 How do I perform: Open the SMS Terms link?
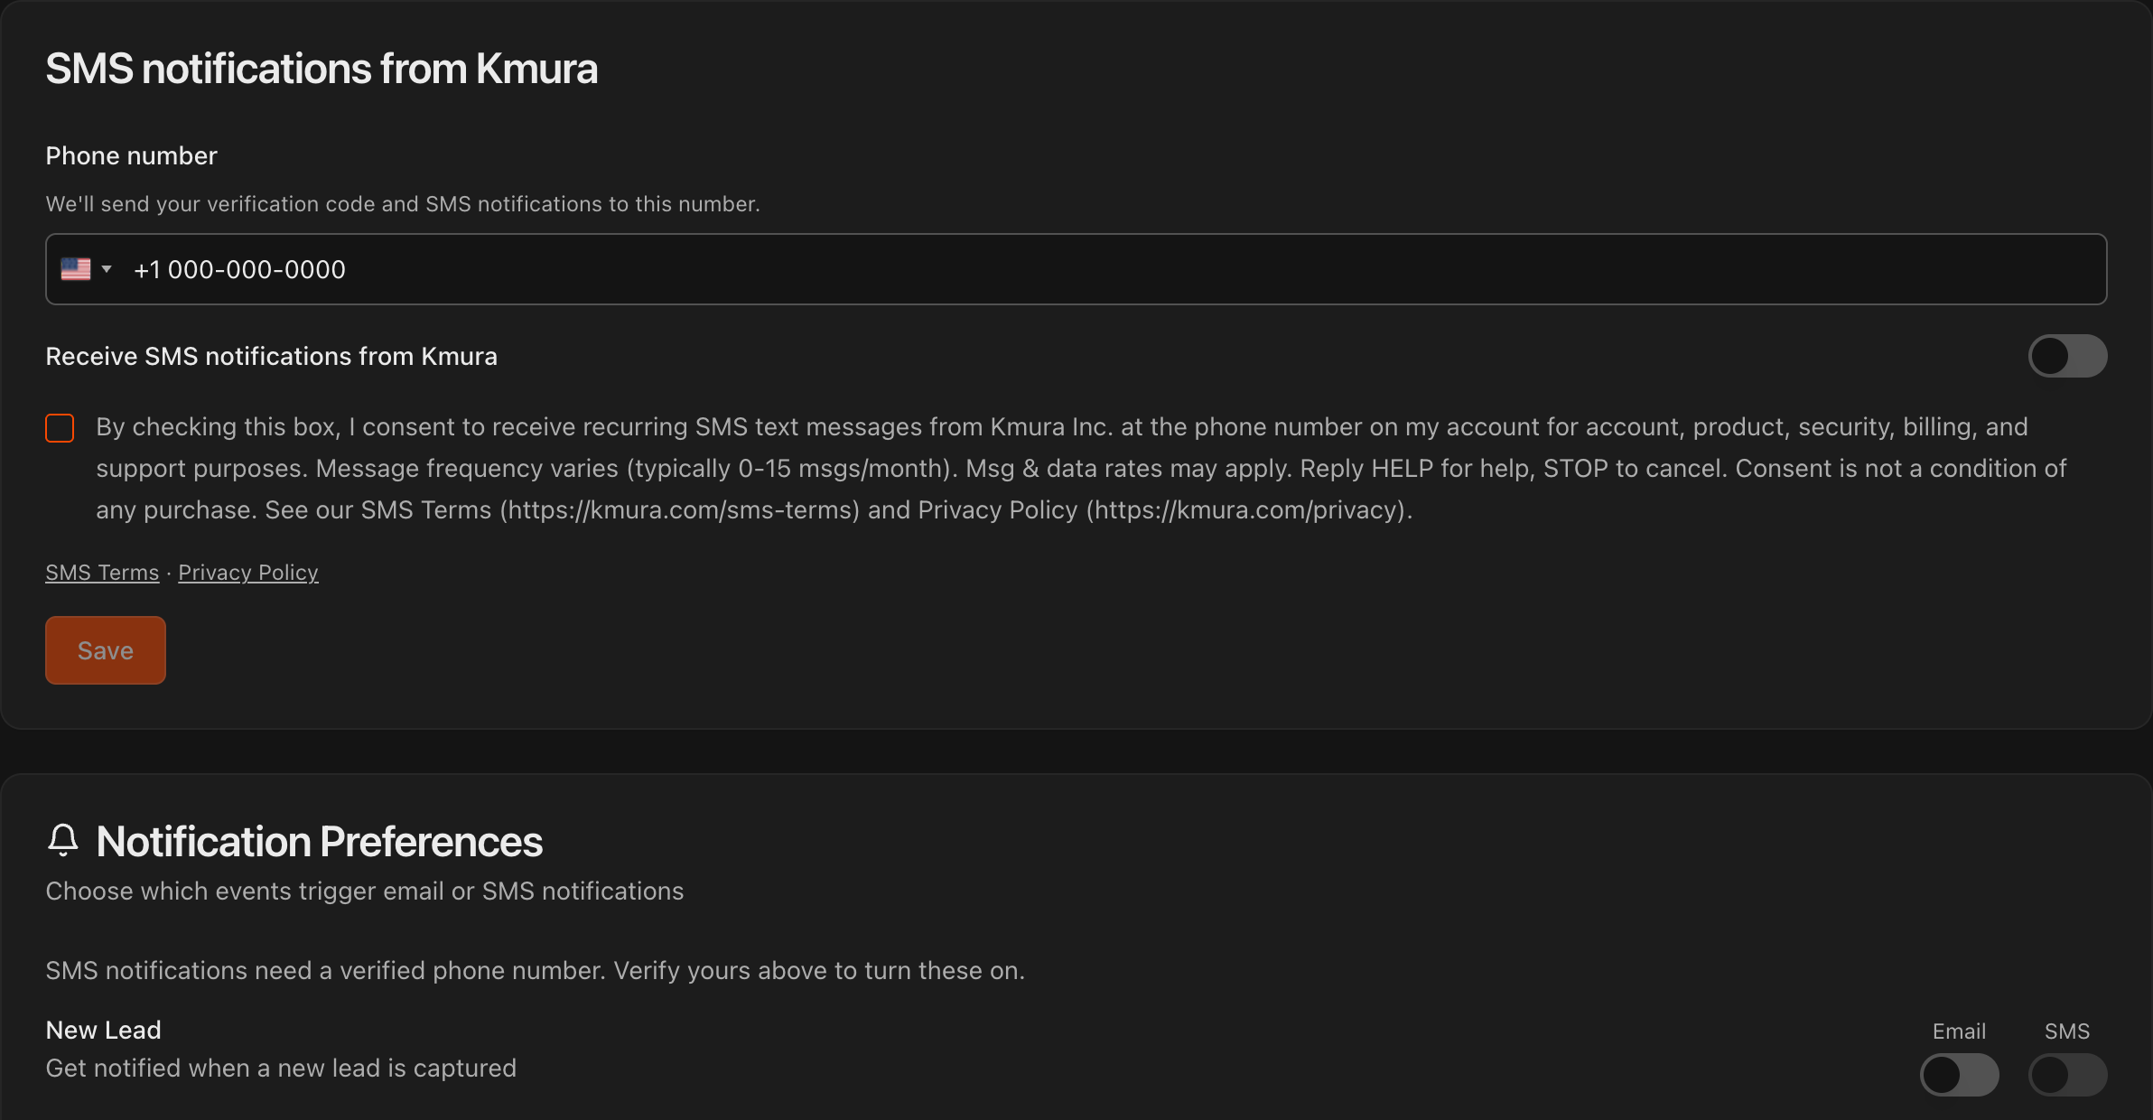[102, 573]
